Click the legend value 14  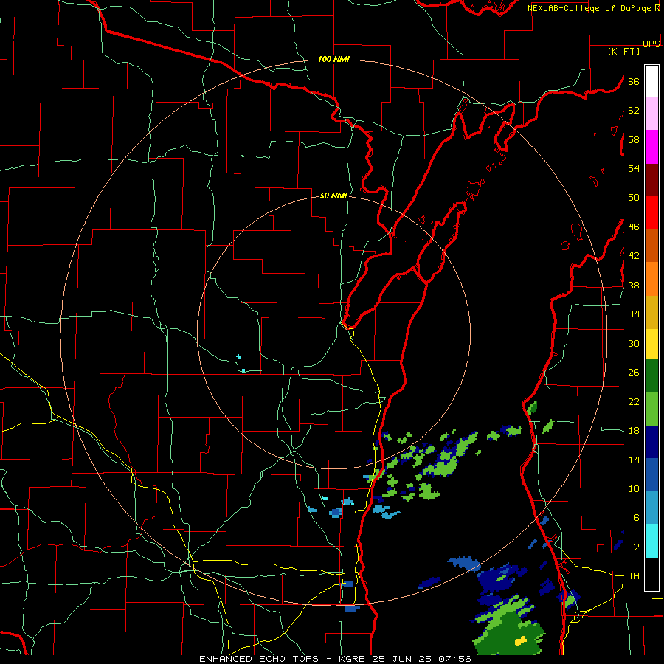pos(634,460)
